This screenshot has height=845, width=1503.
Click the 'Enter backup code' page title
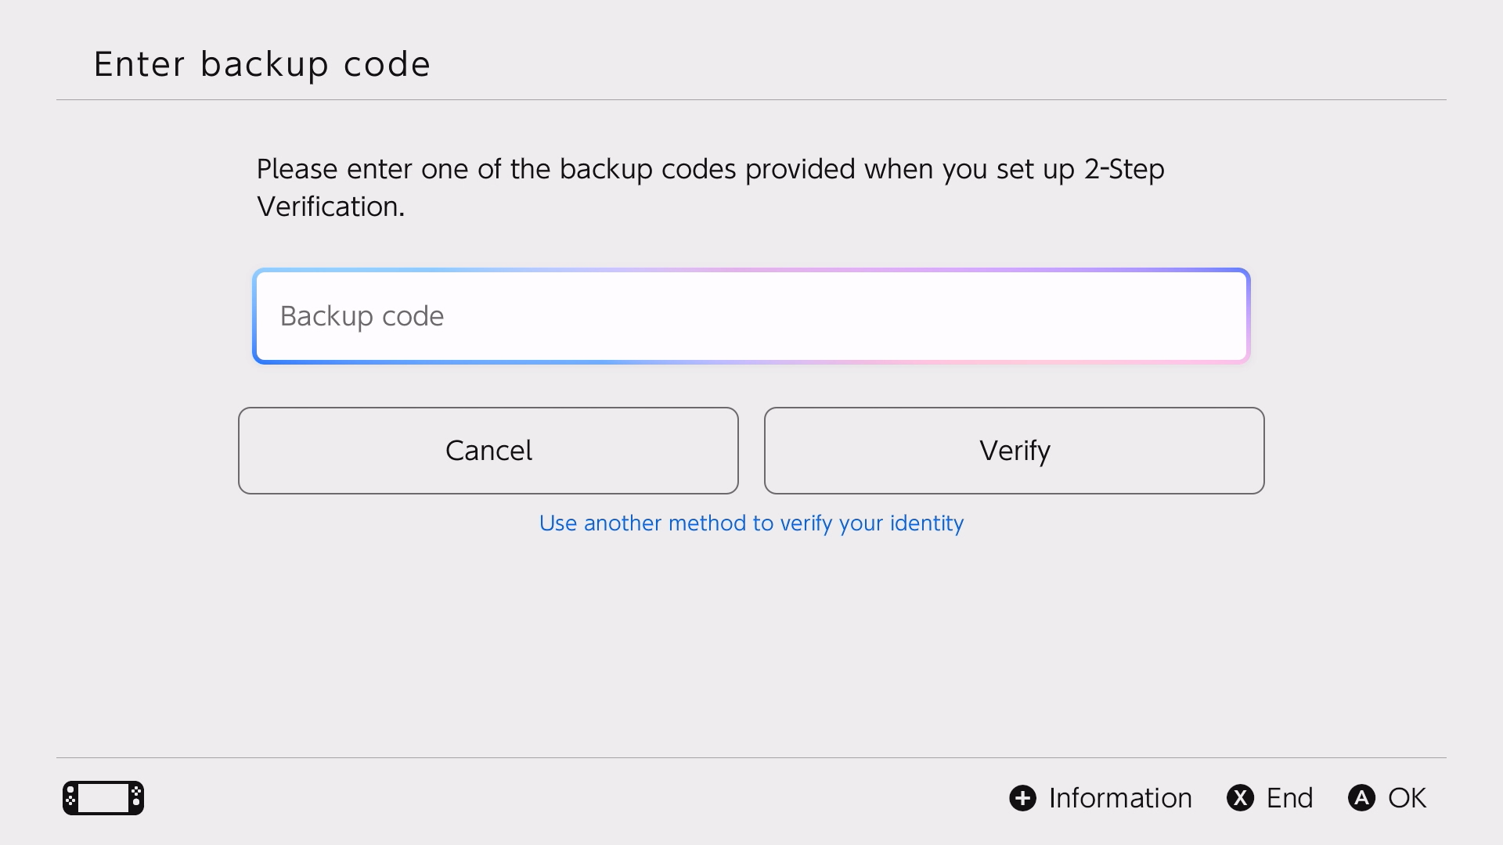click(x=262, y=64)
